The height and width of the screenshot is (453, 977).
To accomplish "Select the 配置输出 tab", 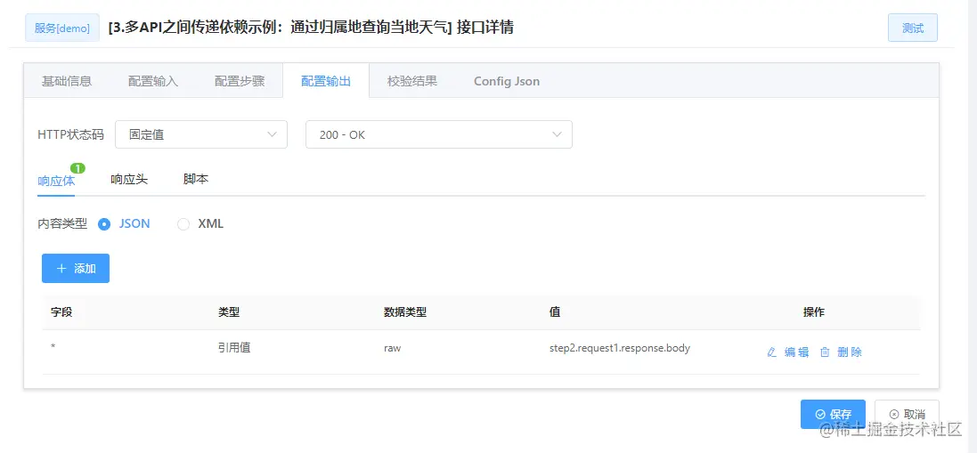I will click(x=326, y=81).
